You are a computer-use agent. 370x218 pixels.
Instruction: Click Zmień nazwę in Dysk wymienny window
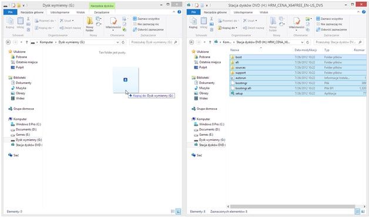(x=70, y=28)
